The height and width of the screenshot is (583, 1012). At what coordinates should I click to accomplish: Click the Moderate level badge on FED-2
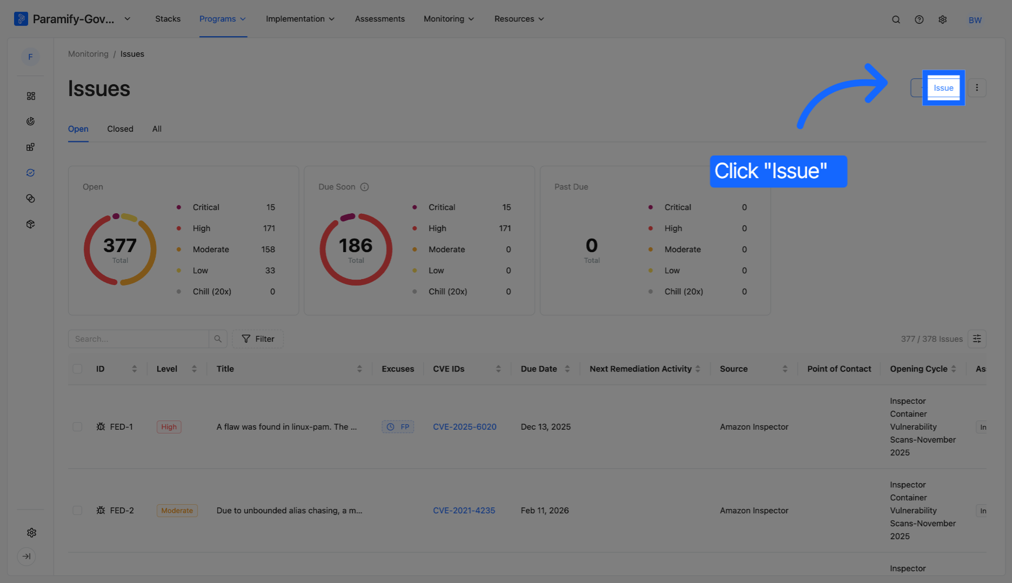point(177,510)
